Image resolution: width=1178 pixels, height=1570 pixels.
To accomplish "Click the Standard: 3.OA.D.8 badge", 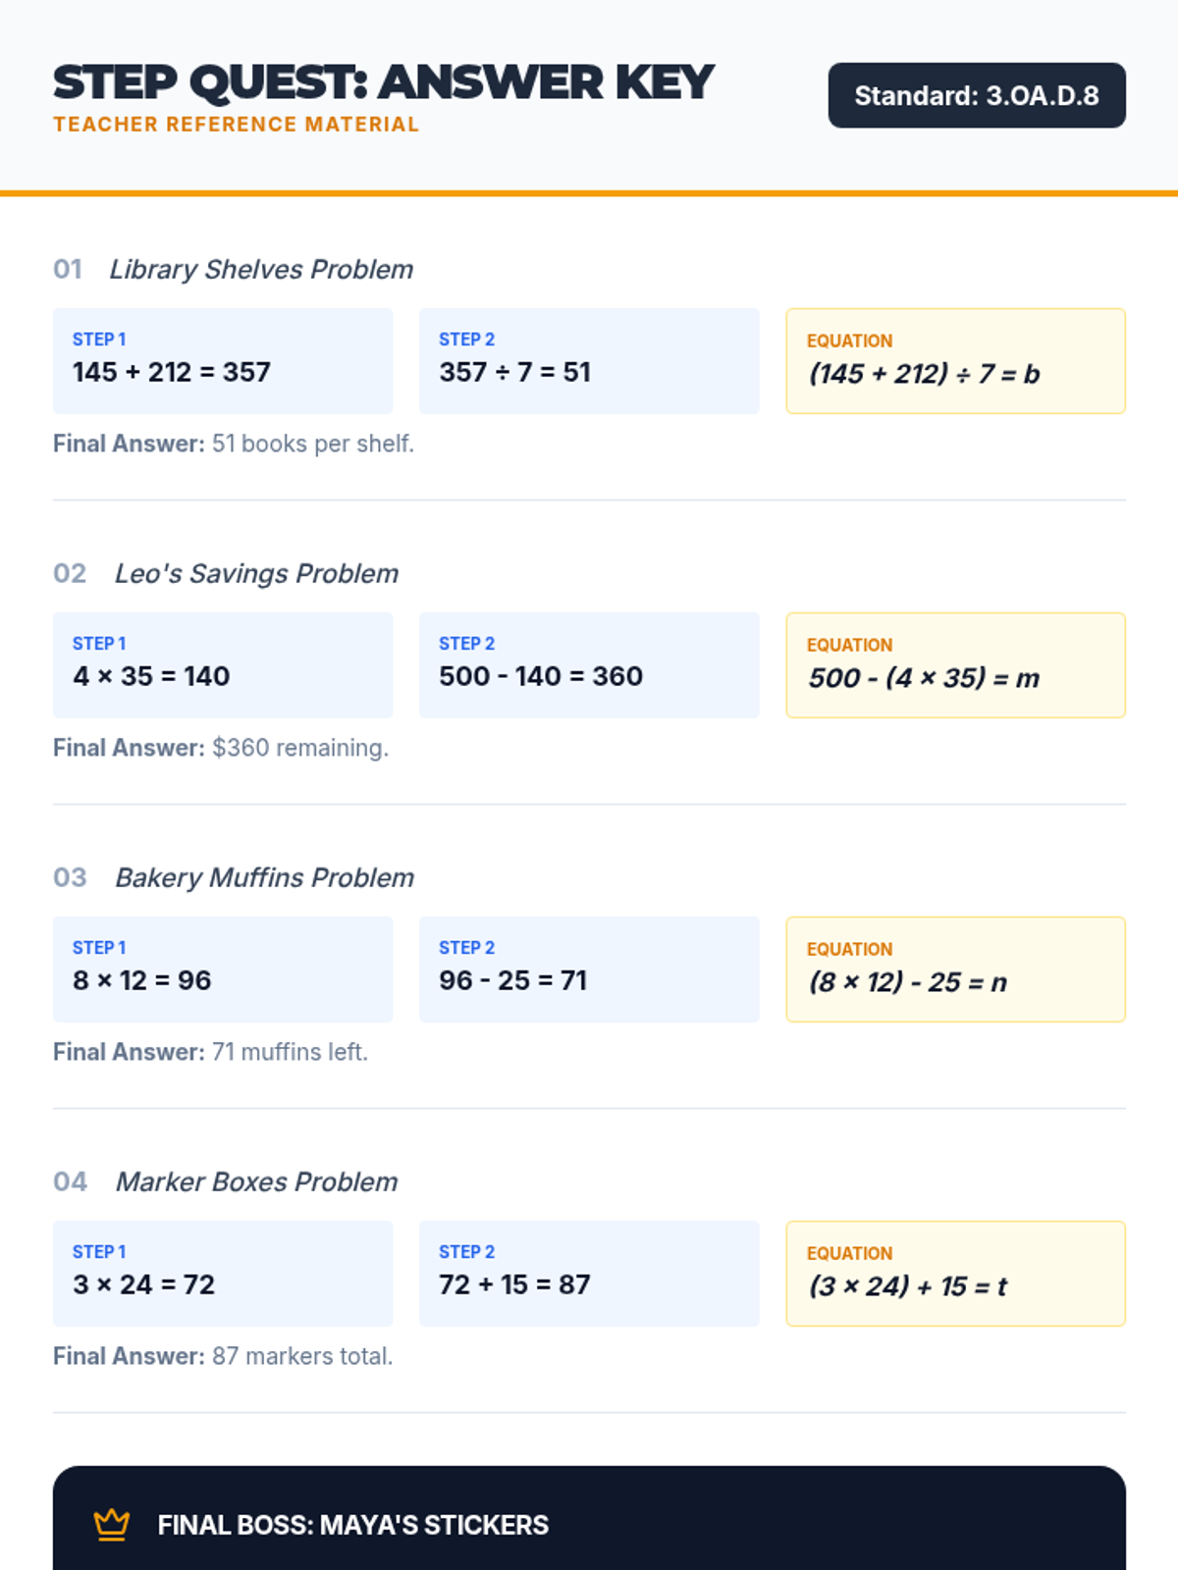I will point(976,95).
